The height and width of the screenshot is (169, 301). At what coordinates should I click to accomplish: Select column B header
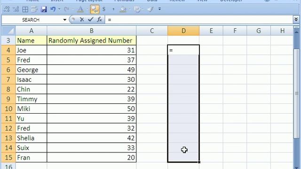[92, 31]
